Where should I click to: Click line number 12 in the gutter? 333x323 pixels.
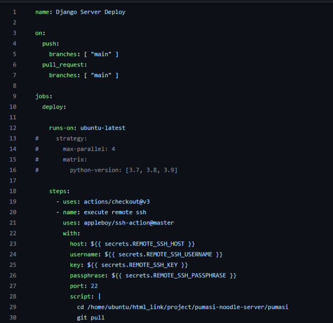click(x=13, y=128)
